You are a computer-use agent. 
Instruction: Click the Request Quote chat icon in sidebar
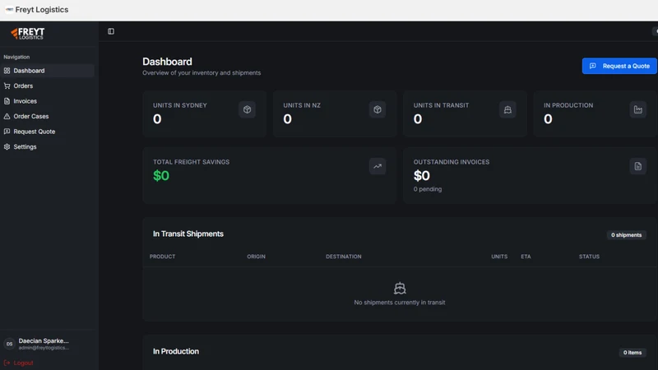pos(7,132)
